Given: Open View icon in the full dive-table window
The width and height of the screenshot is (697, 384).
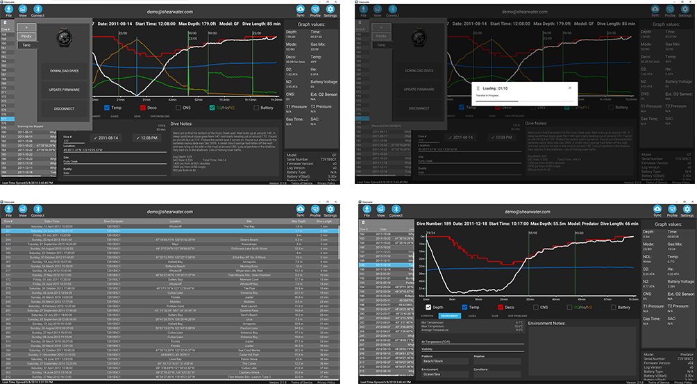Looking at the screenshot, I should click(x=22, y=209).
